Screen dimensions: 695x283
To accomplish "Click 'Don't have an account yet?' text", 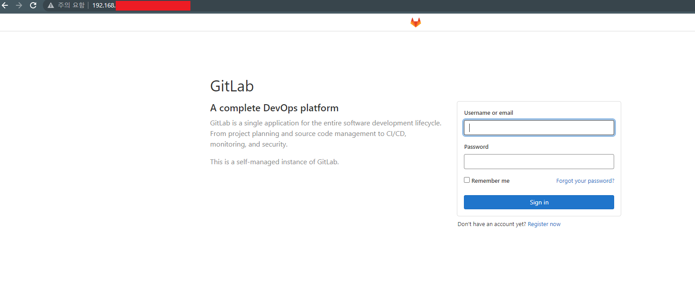I will [x=492, y=224].
